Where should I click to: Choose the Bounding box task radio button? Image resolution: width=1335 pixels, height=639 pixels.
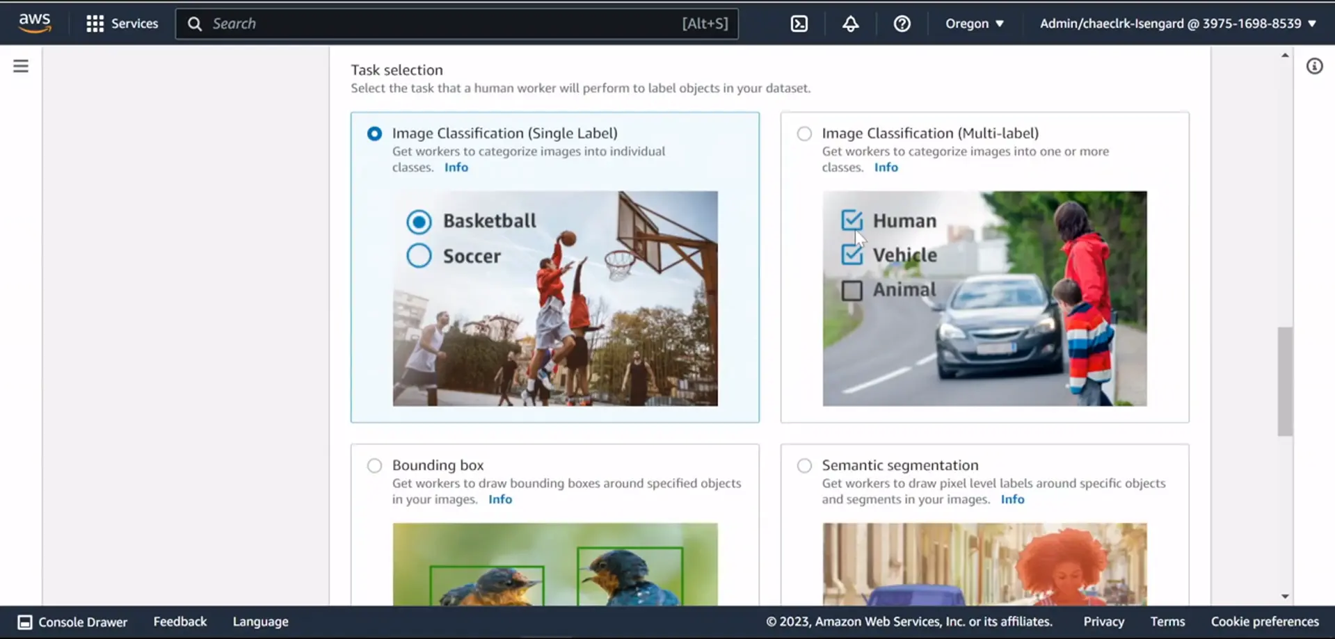point(374,465)
